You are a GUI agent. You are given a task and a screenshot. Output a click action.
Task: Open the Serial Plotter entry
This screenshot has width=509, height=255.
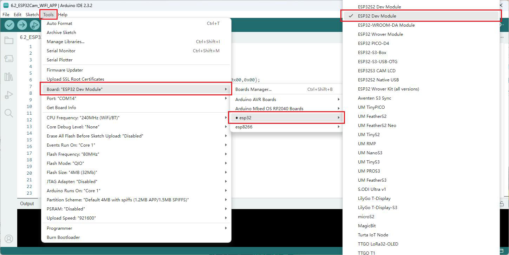point(136,60)
